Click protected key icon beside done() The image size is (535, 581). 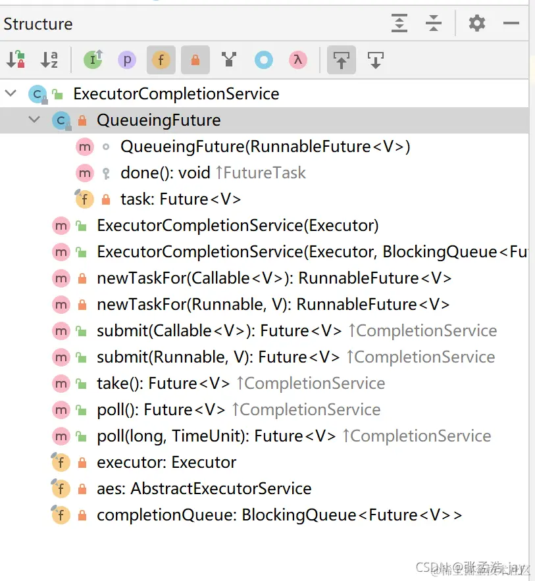106,173
